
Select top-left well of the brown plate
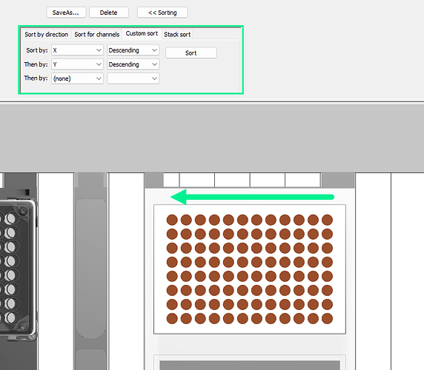click(x=172, y=220)
